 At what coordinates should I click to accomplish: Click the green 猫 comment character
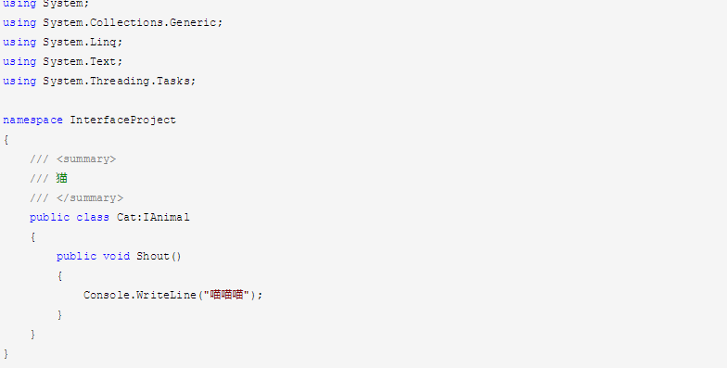pos(61,178)
